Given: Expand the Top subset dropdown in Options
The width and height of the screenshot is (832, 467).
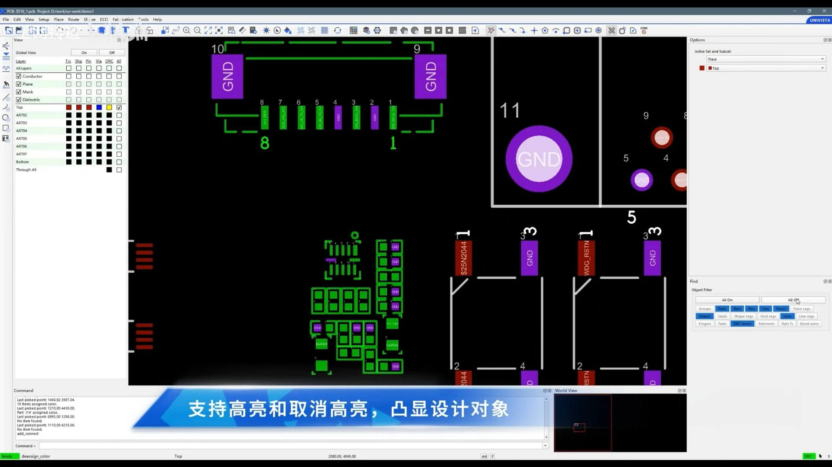Looking at the screenshot, I should [822, 68].
